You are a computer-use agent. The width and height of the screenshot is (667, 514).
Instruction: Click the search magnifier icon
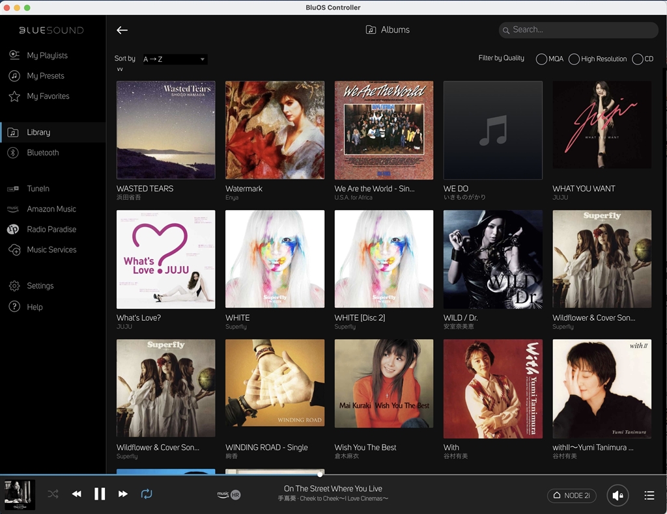pos(505,30)
